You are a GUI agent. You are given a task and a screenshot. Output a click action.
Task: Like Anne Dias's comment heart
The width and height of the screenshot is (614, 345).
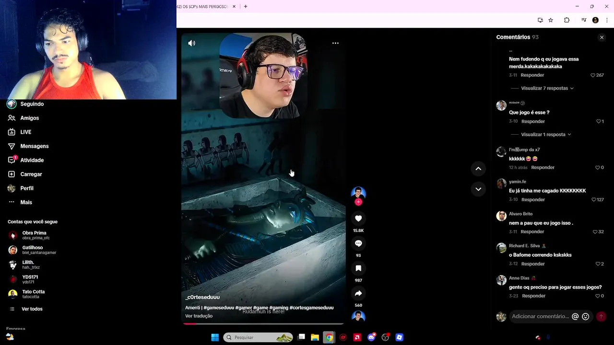pos(598,296)
